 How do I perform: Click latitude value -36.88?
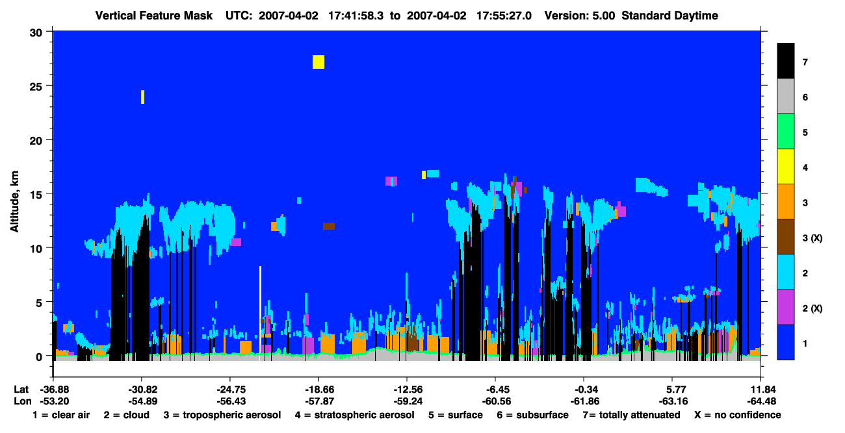coord(53,389)
